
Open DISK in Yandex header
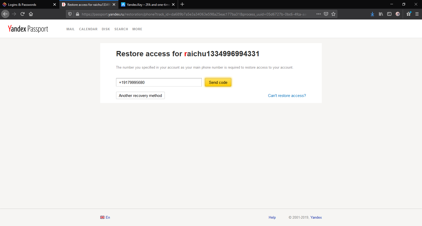[x=106, y=29]
